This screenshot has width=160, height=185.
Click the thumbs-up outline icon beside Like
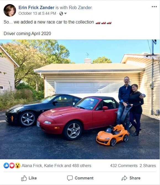(24, 178)
